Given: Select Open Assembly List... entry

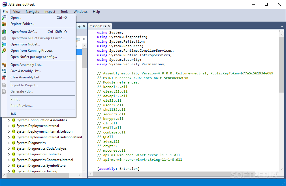Looking at the screenshot, I should 39,65.
